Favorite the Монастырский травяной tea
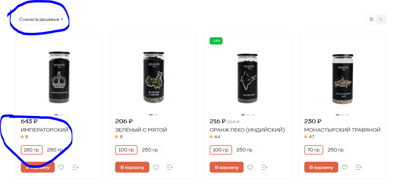This screenshot has width=420, height=185. click(x=345, y=167)
